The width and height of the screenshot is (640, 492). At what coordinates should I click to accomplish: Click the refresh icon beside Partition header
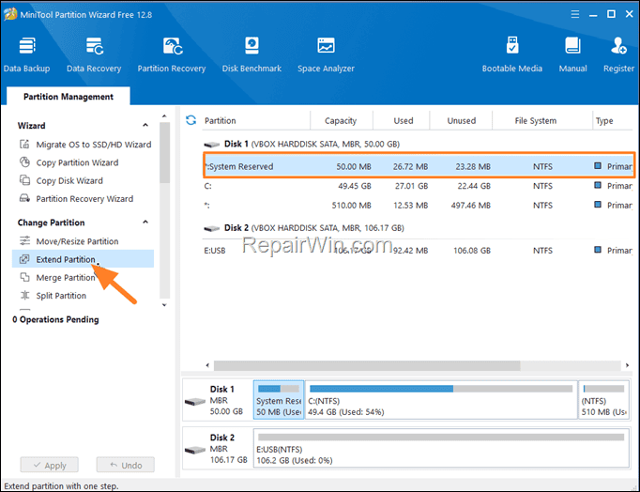coord(190,120)
